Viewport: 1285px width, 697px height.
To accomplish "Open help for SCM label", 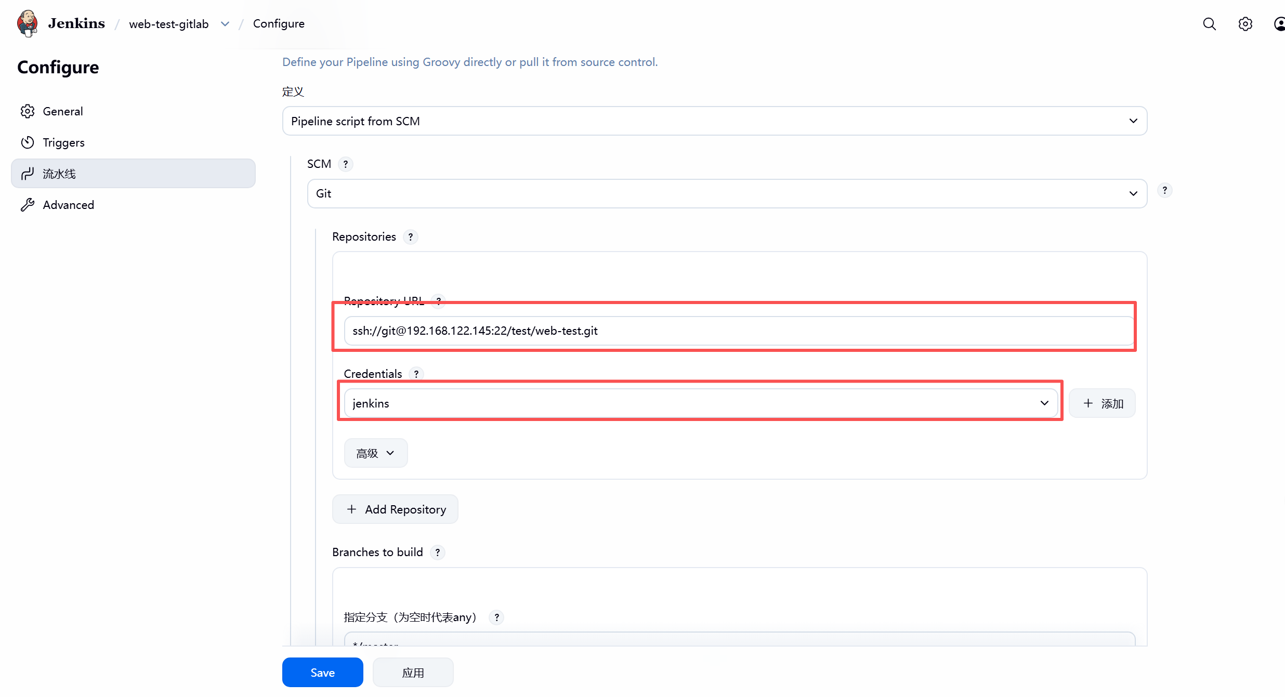I will pos(346,164).
